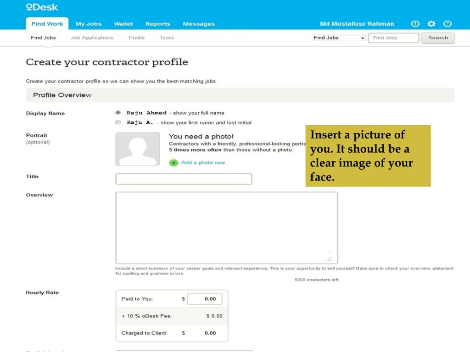
Task: Click the oDesk logo
Action: 42,7
